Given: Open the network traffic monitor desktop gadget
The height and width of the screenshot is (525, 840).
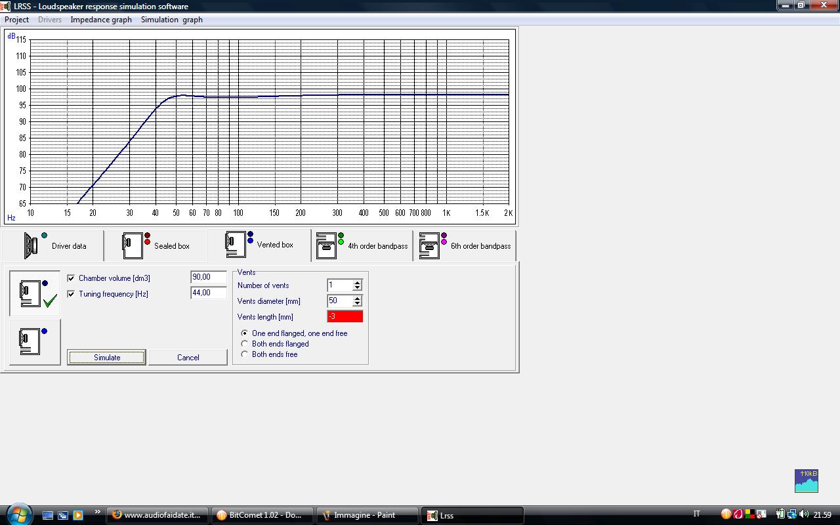Looking at the screenshot, I should (x=806, y=481).
